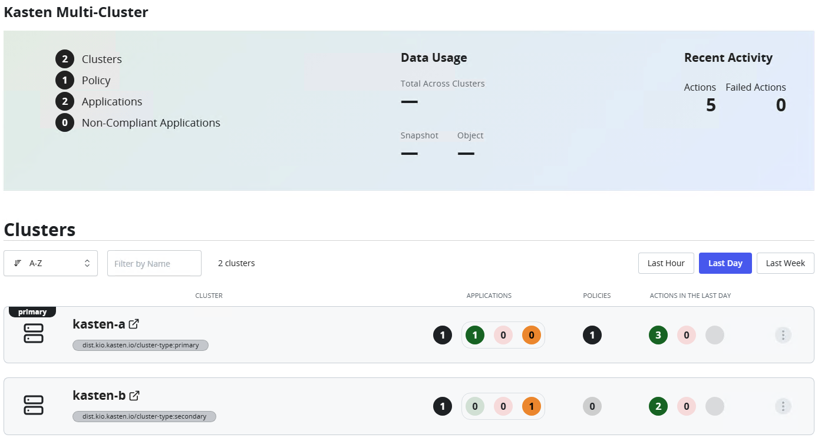
Task: Click the cluster-type:primary label tag
Action: click(x=140, y=345)
